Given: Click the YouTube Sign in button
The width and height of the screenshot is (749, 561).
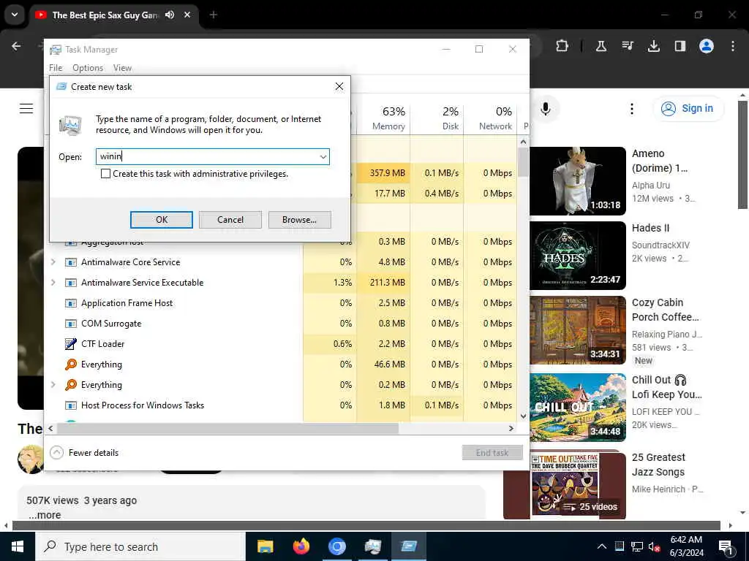Looking at the screenshot, I should (x=688, y=109).
